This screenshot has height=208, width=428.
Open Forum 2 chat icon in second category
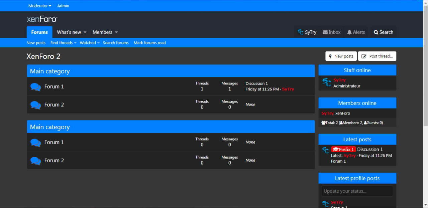click(36, 161)
